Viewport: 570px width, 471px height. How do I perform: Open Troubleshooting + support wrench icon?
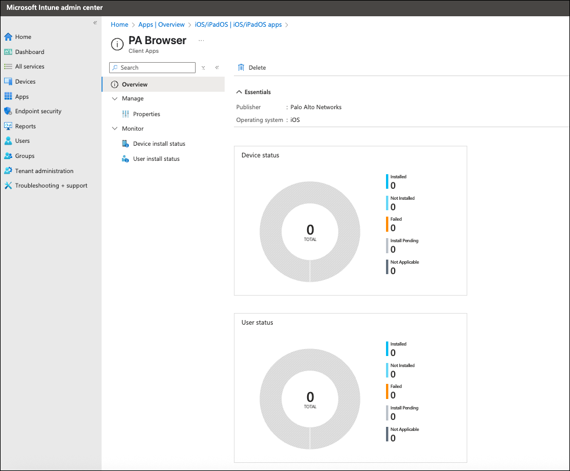[8, 186]
